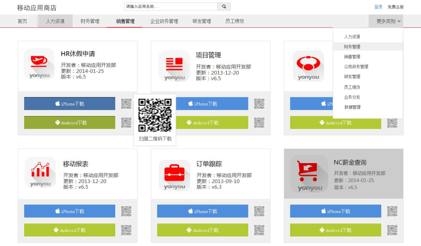Screen dimensions: 421x246
Task: Click the search magnifier button
Action: point(224,6)
